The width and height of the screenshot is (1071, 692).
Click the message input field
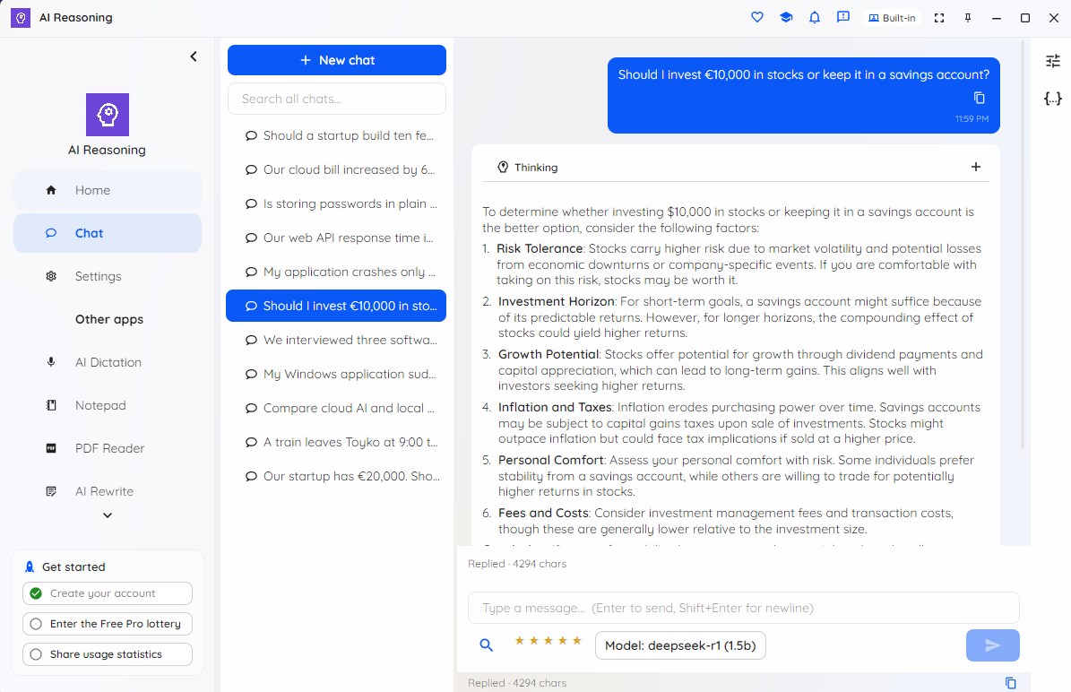(x=743, y=608)
